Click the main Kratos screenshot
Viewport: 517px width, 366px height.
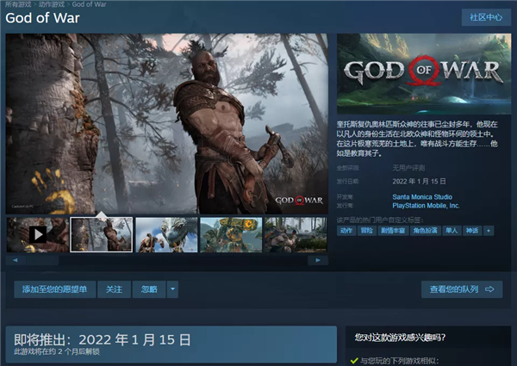pos(167,124)
